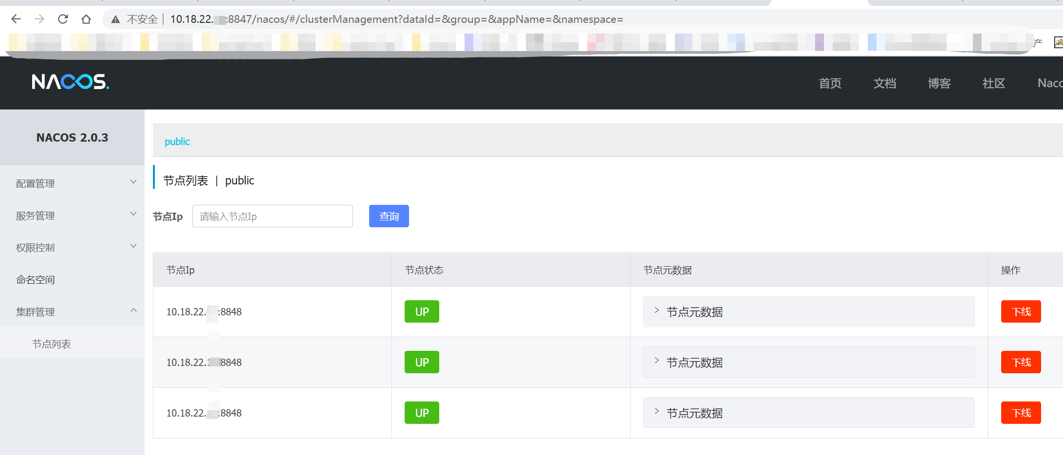This screenshot has width=1063, height=455.
Task: Open the 社区 header link
Action: coord(994,83)
